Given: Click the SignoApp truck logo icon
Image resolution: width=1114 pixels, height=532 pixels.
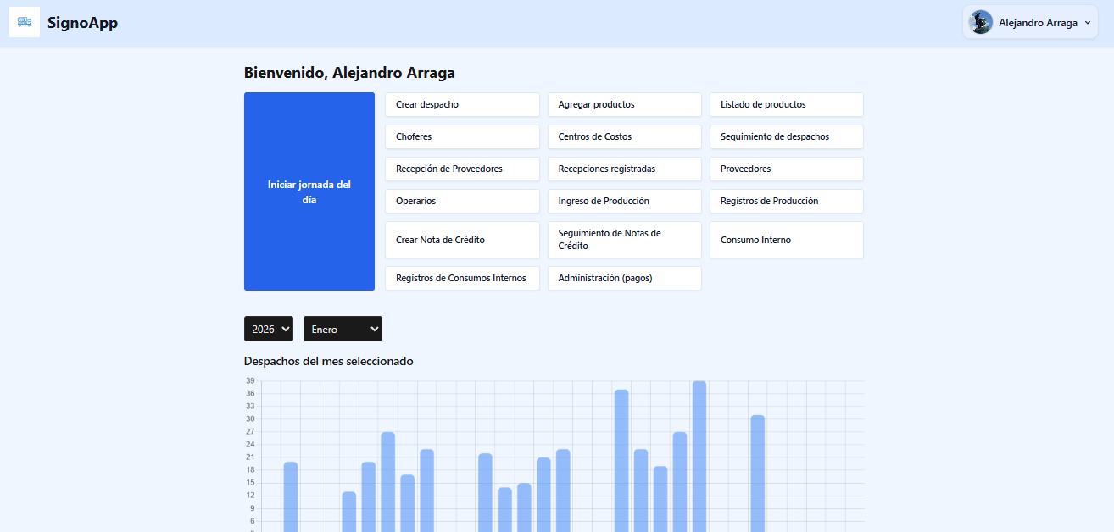Looking at the screenshot, I should pyautogui.click(x=25, y=23).
